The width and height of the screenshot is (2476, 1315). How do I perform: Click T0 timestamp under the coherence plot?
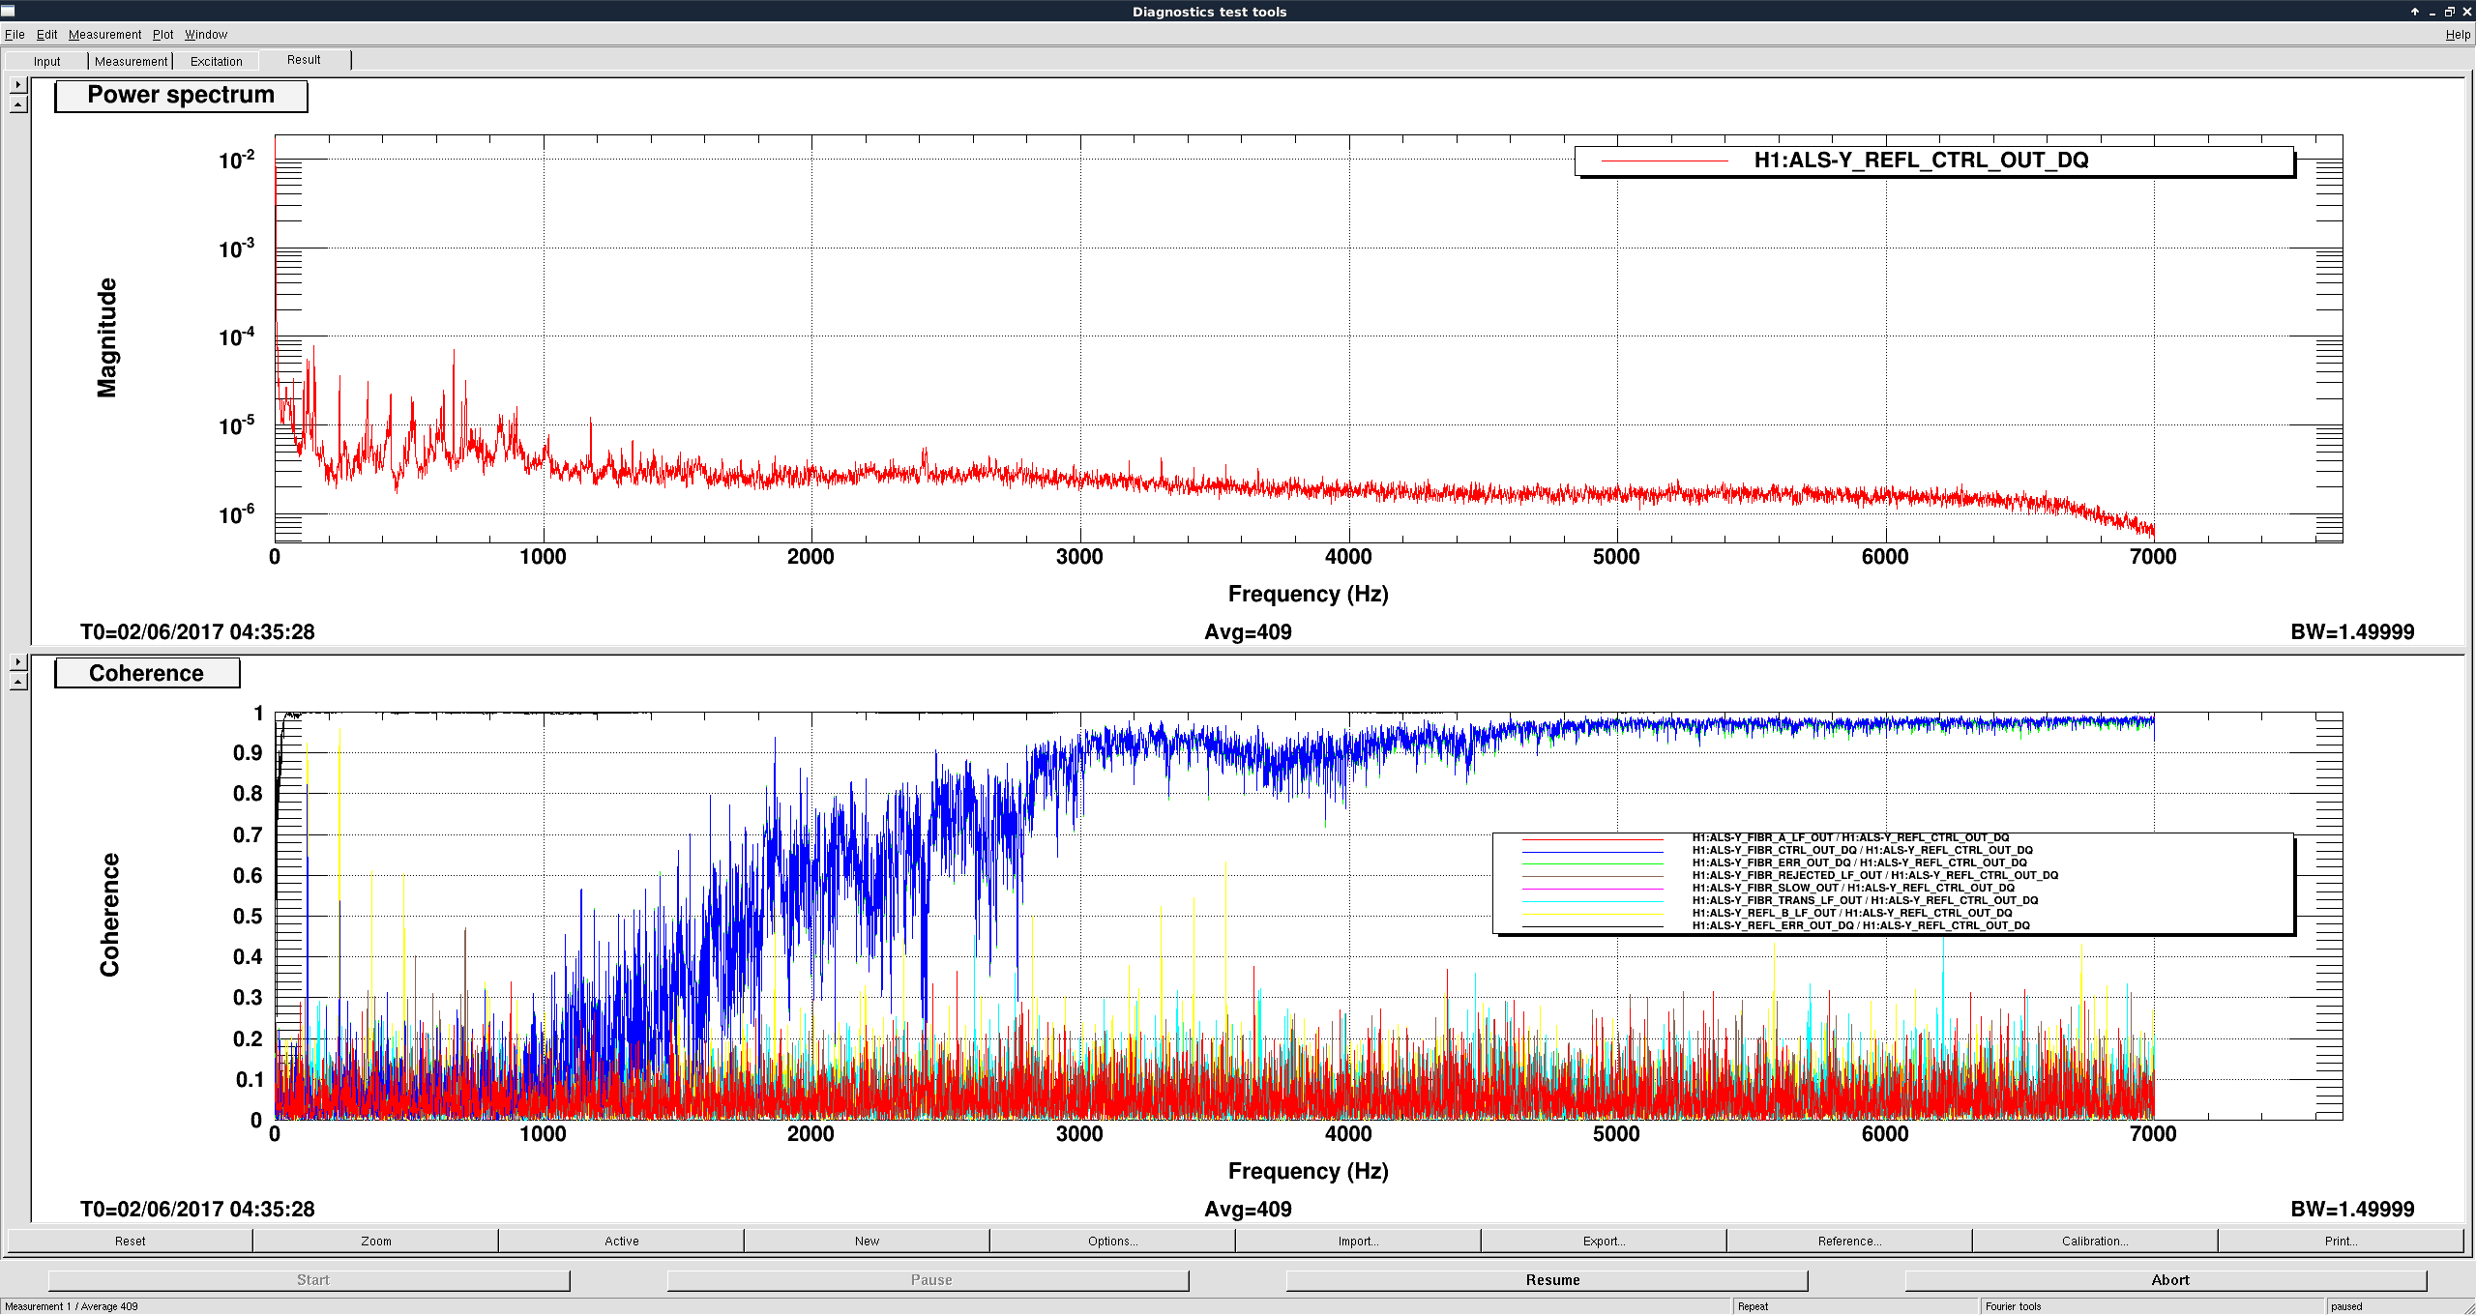(197, 1209)
